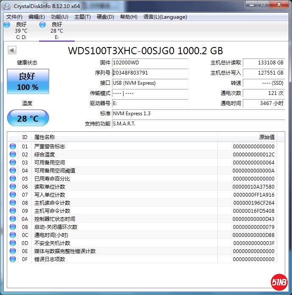Click the firmware field 102000WD

tap(150, 63)
